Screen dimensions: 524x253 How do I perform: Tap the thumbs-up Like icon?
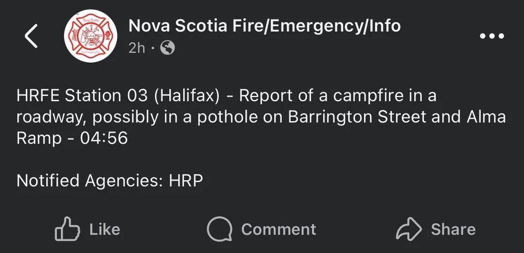pyautogui.click(x=67, y=229)
